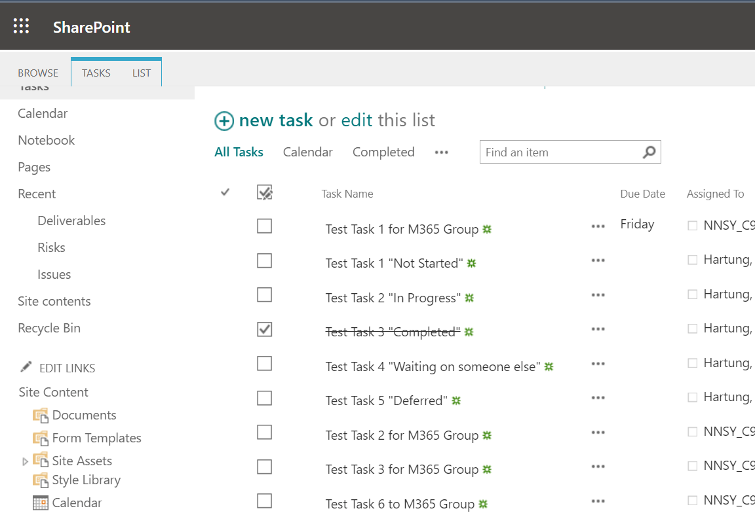Open ellipsis menu for Test Task 5 "Deferred"

(598, 397)
